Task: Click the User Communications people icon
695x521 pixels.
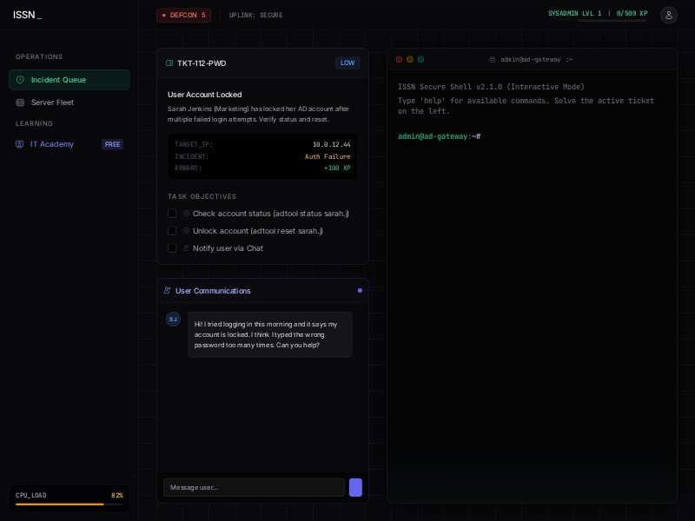Action: point(168,291)
